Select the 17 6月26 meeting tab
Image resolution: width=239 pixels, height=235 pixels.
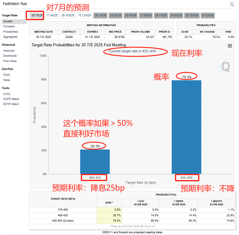click(x=146, y=15)
